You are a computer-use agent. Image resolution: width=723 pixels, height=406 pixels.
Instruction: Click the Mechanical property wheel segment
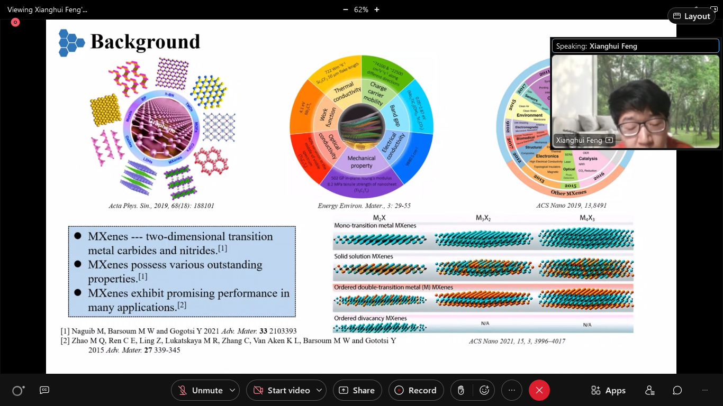(x=361, y=162)
